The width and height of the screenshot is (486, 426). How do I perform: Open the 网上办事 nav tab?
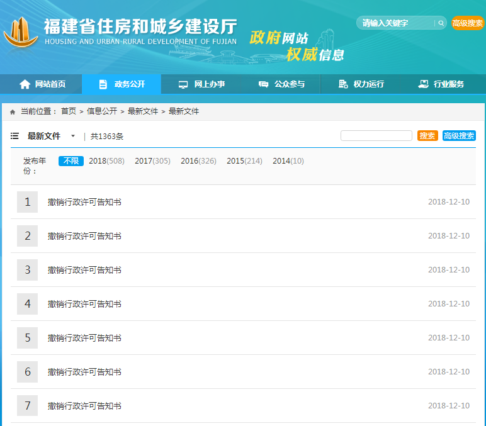point(201,84)
